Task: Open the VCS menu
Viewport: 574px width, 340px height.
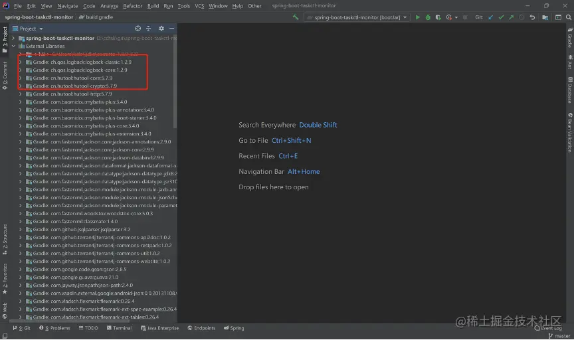Action: tap(199, 6)
